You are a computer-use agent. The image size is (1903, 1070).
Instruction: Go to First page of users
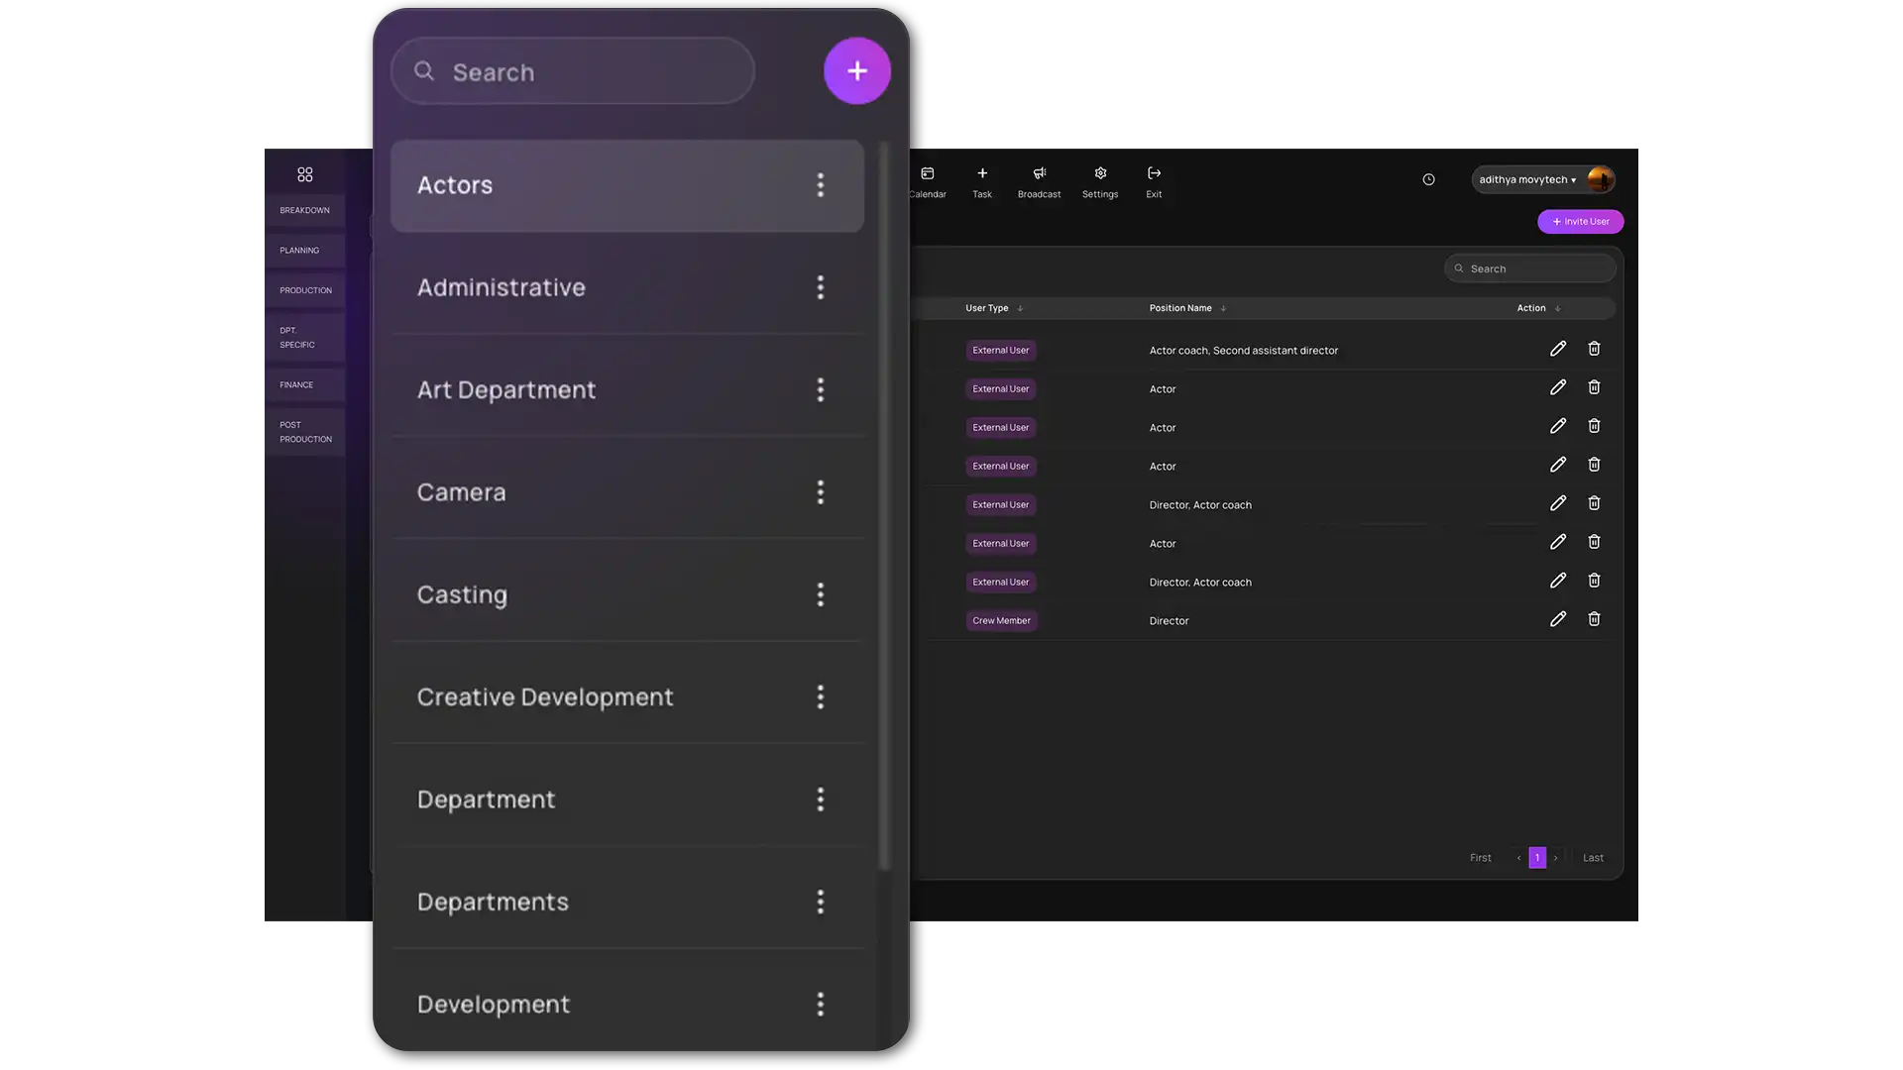[x=1481, y=858]
